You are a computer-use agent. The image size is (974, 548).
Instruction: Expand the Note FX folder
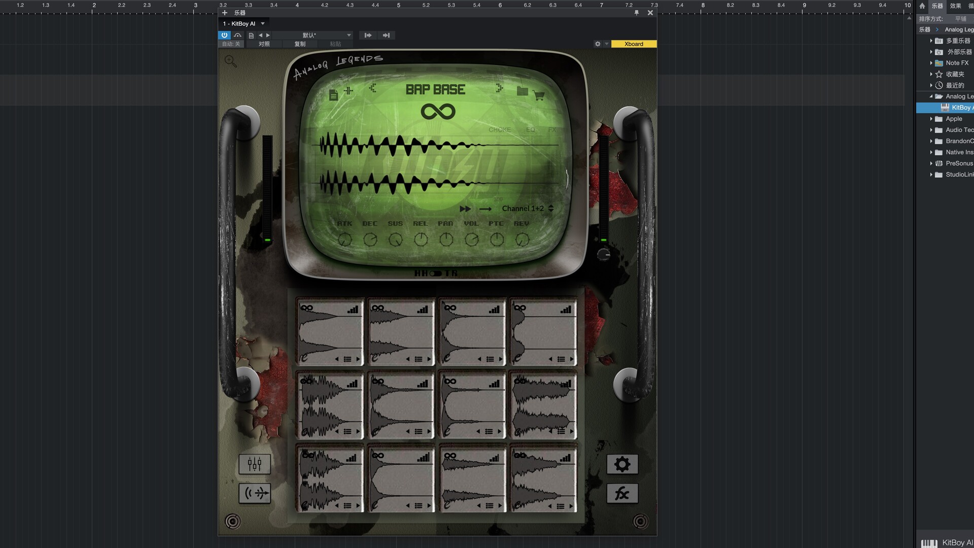tap(931, 63)
